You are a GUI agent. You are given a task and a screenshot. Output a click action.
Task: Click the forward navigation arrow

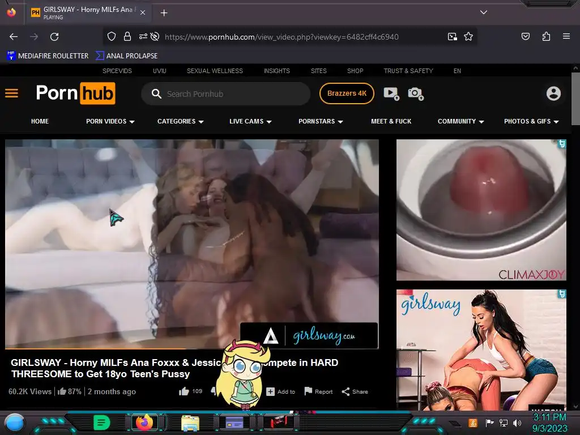(x=34, y=37)
